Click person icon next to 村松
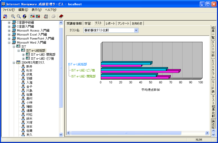218x143 pixels. pyautogui.click(x=23, y=115)
